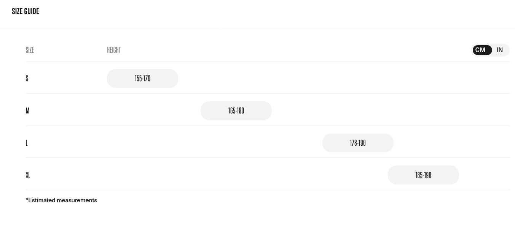Click the SIZE GUIDE title

(26, 11)
